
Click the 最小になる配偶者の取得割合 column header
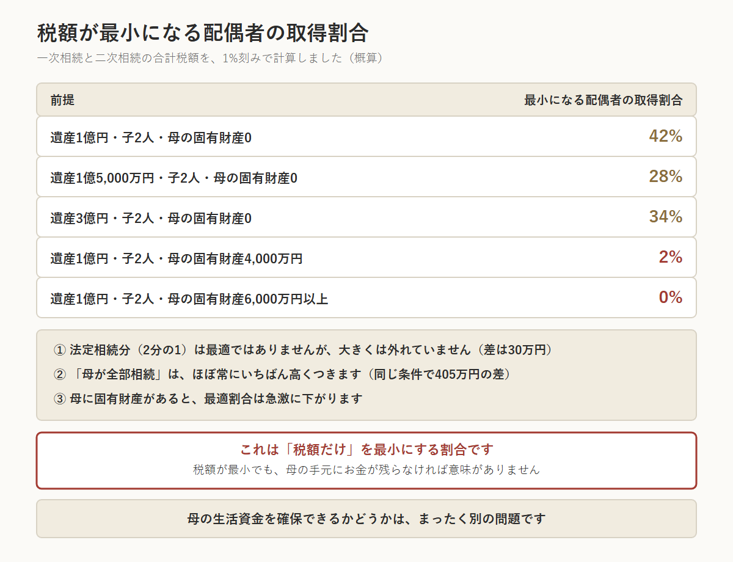click(x=604, y=100)
